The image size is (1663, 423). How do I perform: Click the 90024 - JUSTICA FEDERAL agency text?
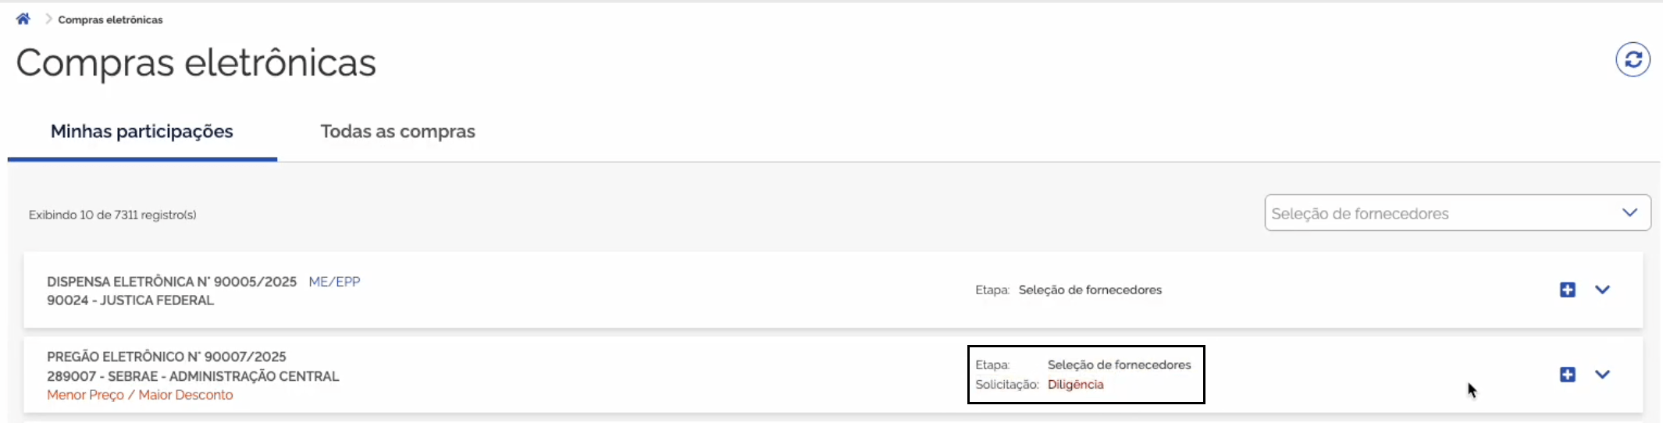pyautogui.click(x=130, y=300)
